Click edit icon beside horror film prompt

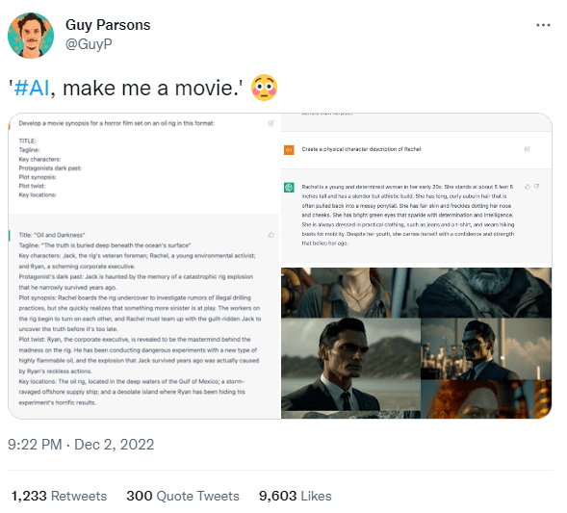271,123
